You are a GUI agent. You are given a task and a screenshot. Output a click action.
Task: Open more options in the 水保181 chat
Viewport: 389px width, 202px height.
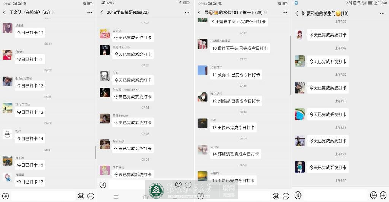pos(285,12)
